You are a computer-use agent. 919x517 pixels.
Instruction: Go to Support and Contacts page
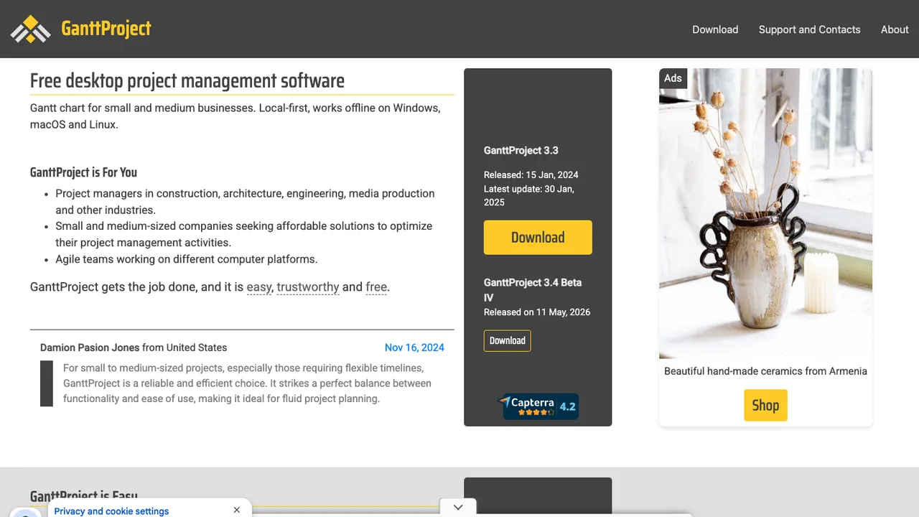coord(809,29)
